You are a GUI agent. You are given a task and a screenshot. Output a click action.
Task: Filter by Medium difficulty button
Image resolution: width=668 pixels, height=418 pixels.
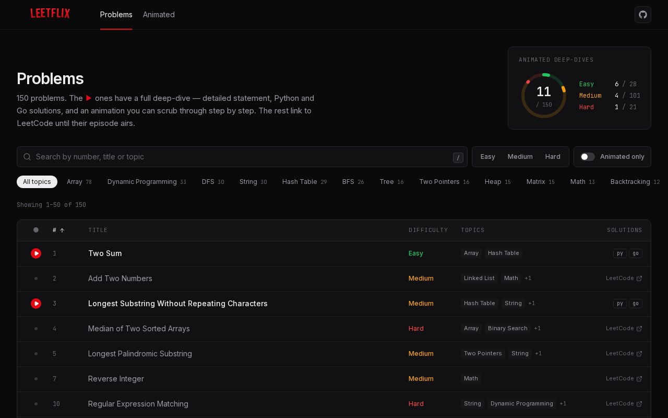point(520,157)
